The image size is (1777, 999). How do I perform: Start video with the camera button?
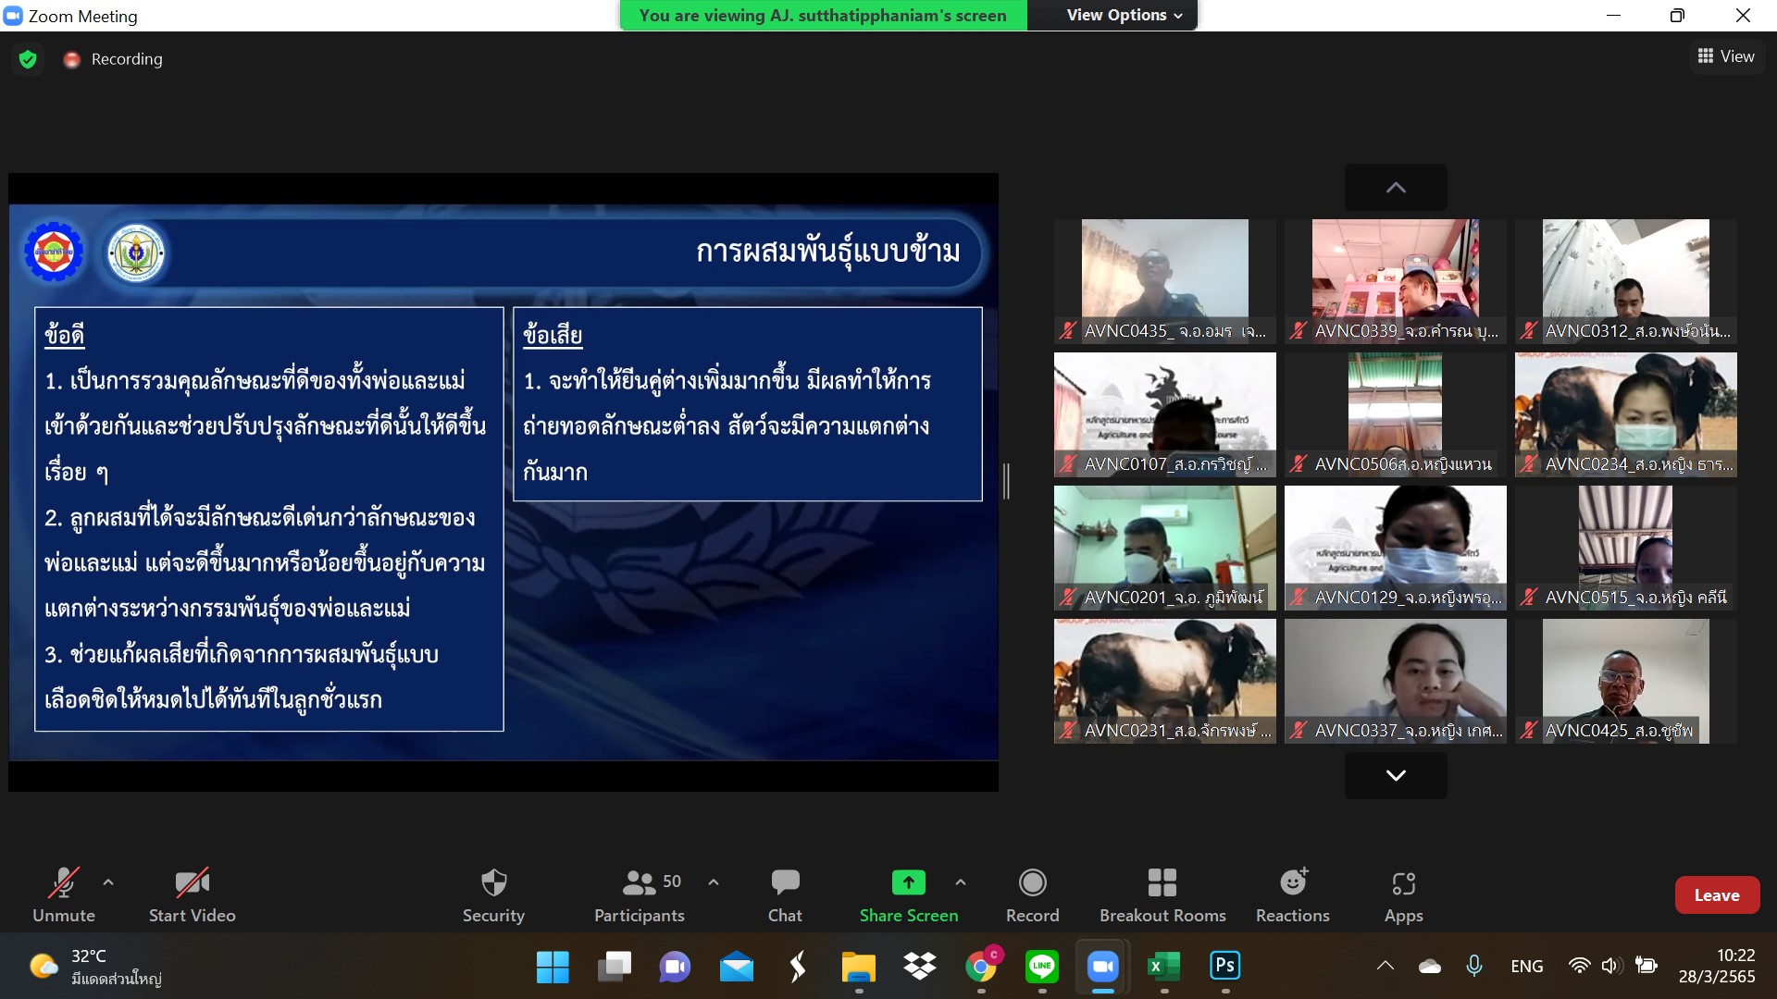(x=192, y=894)
